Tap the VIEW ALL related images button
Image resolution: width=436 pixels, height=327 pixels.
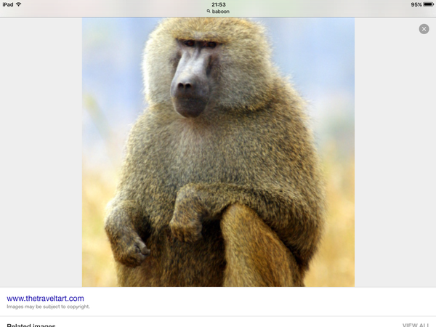(x=416, y=325)
